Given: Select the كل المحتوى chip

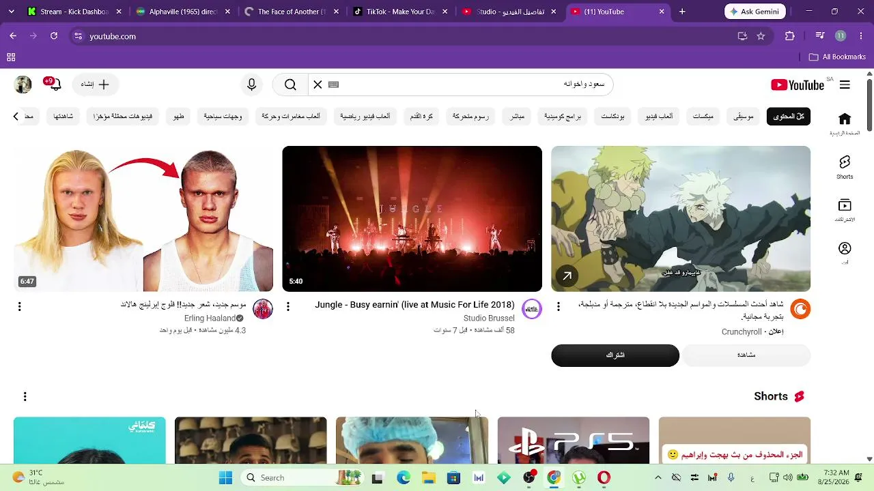Looking at the screenshot, I should pos(789,117).
